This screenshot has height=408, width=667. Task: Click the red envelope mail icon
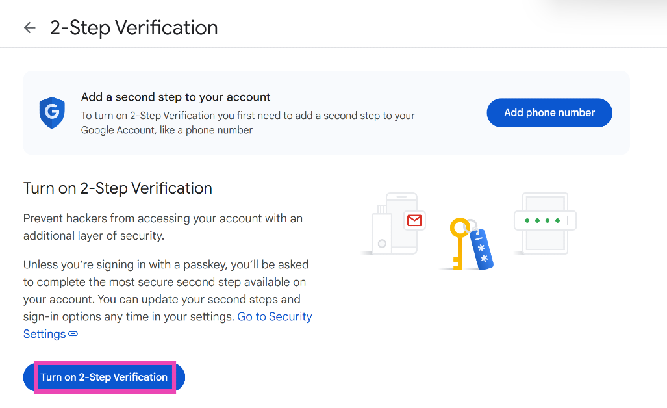pyautogui.click(x=414, y=220)
